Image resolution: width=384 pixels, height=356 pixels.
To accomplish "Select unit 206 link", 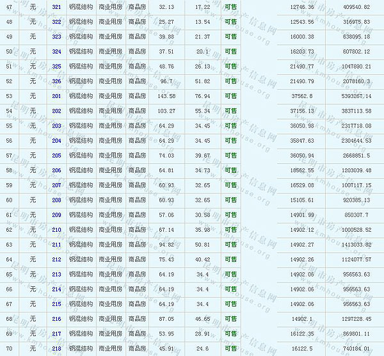I will point(56,170).
